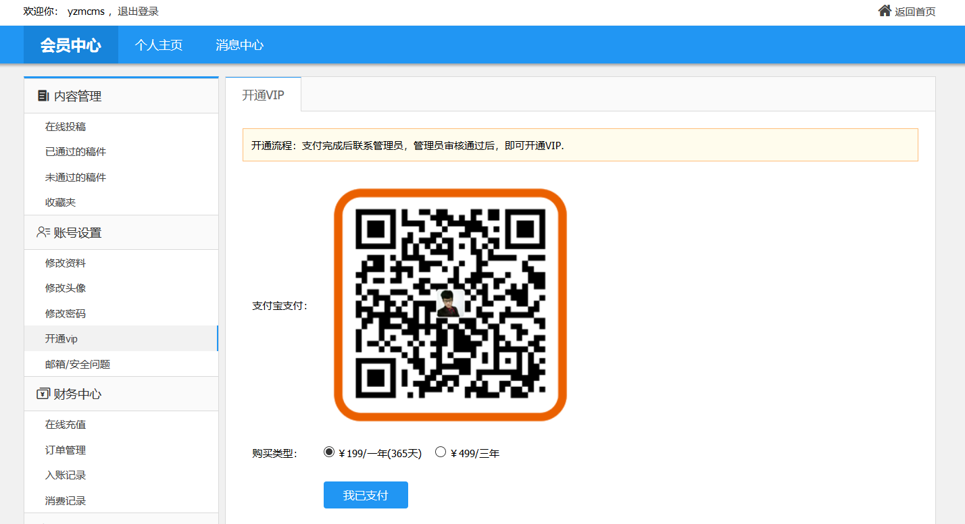965x524 pixels.
Task: Click the avatar in QR code center
Action: point(450,304)
